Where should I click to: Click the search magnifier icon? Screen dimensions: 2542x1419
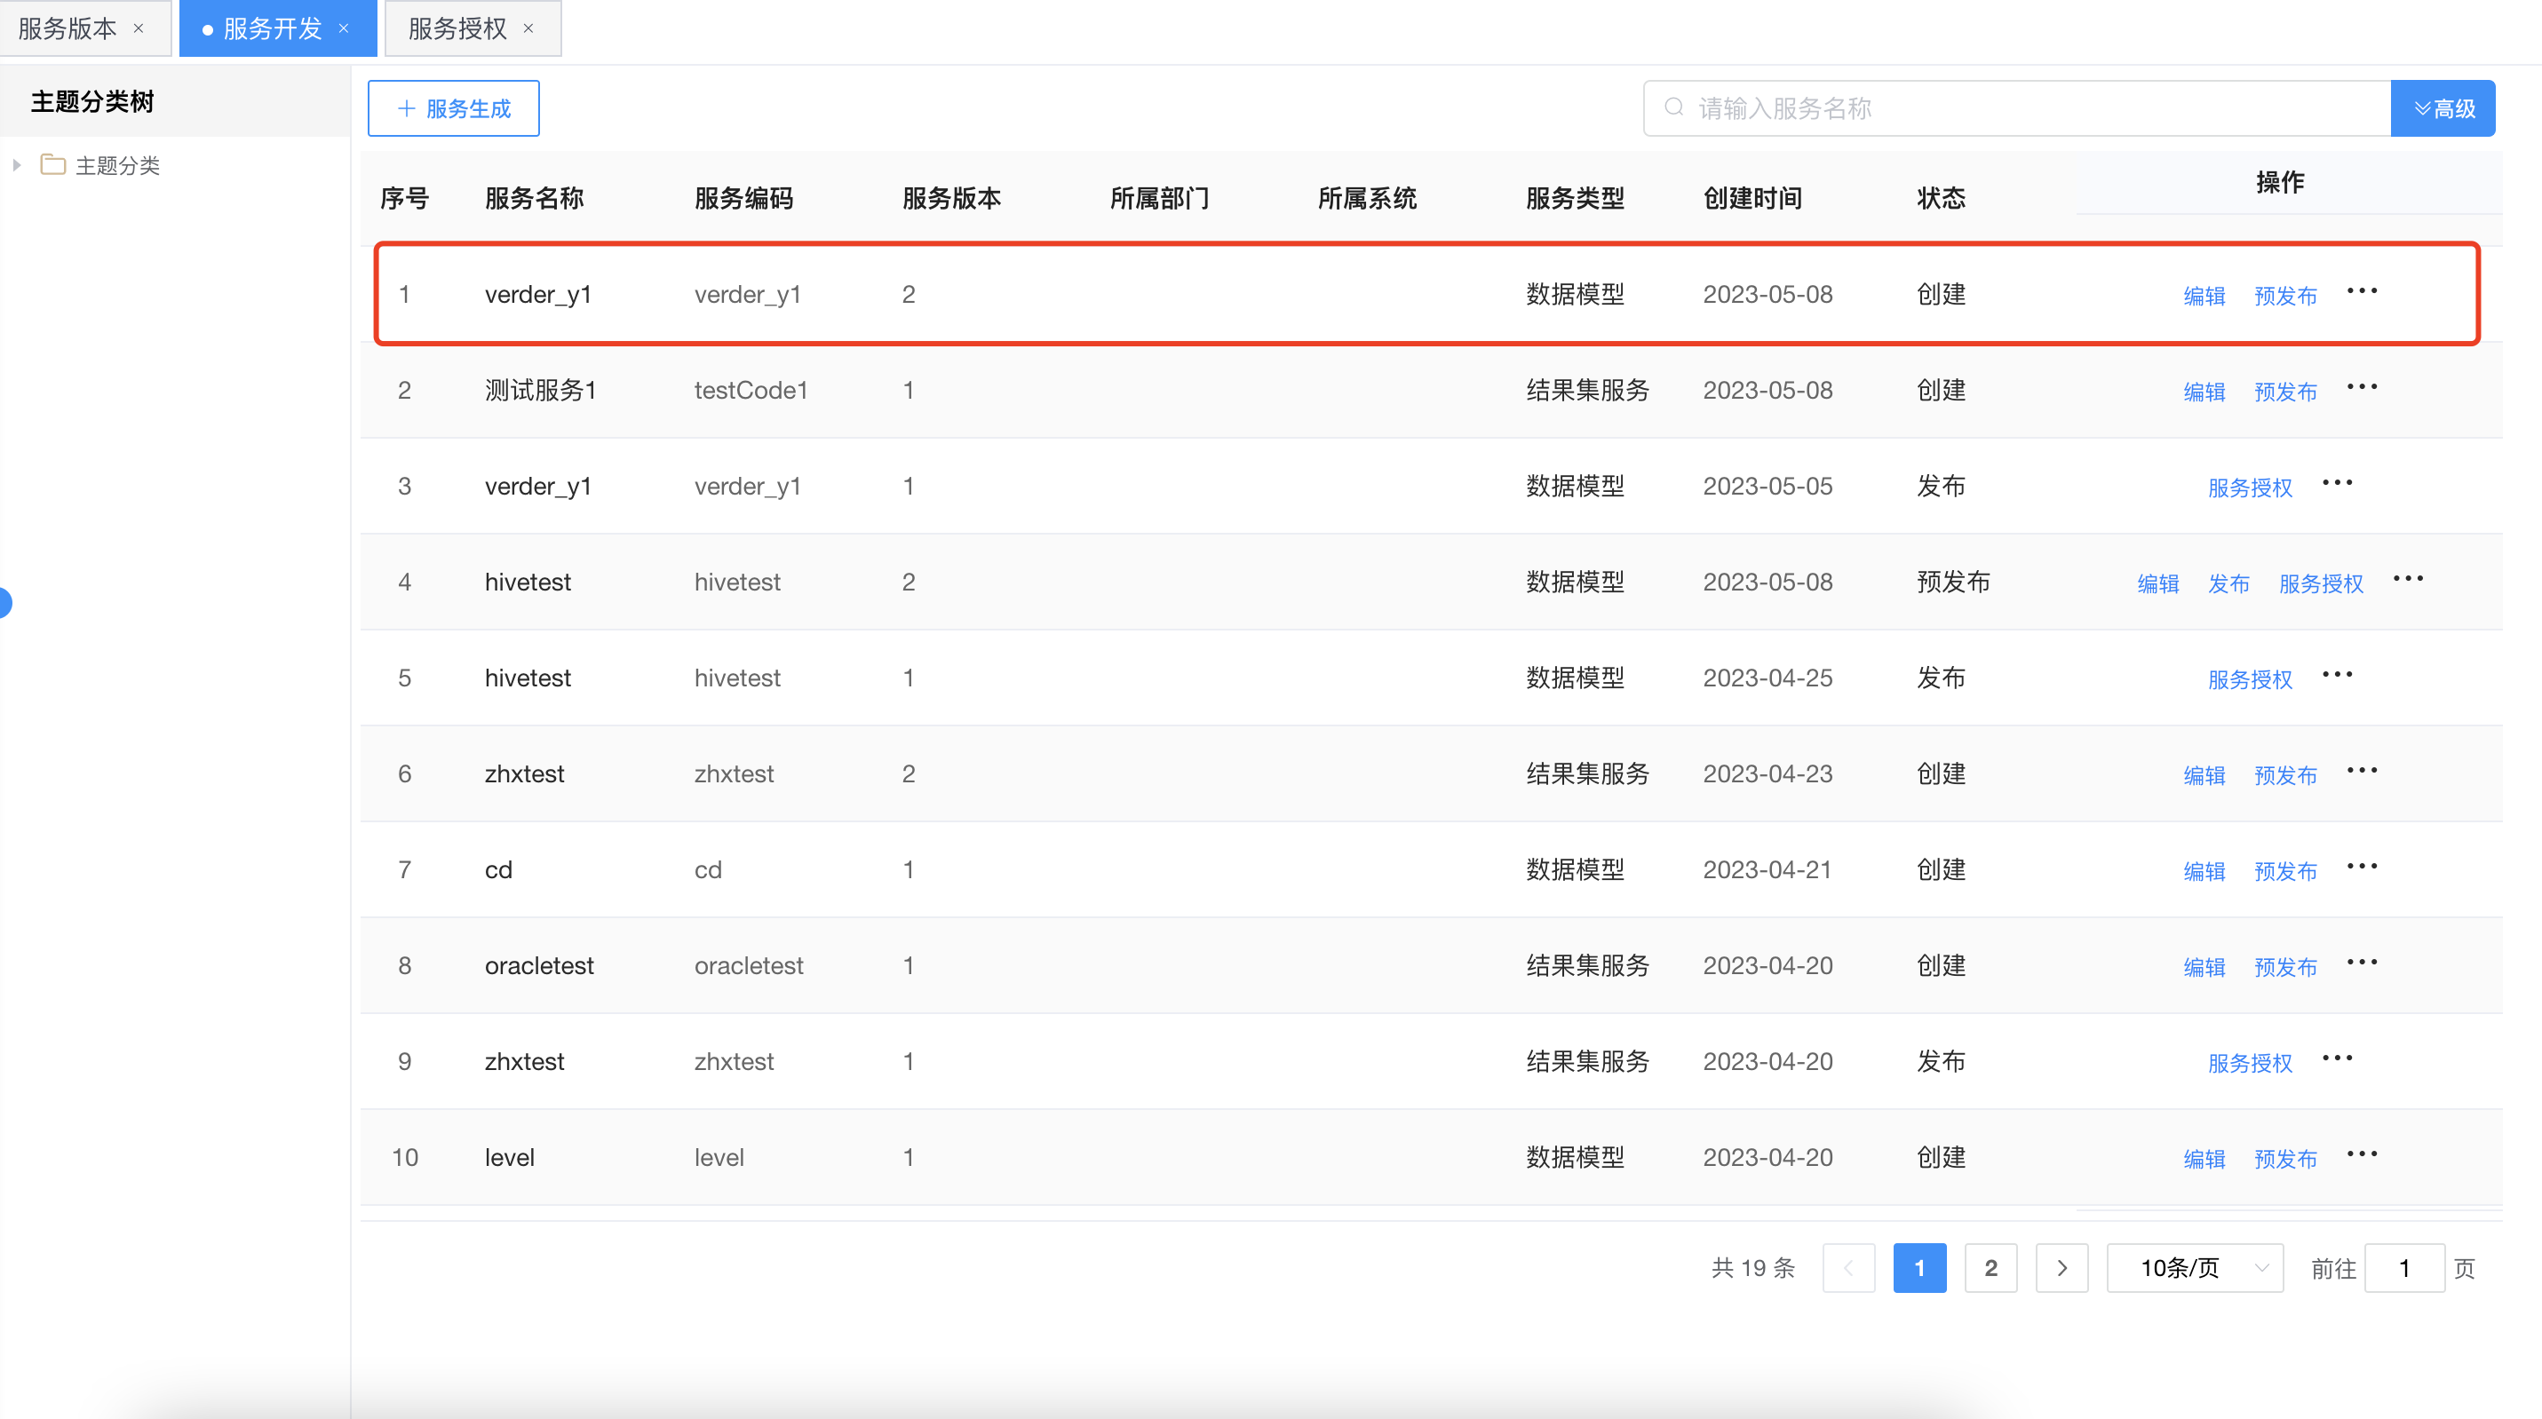(x=1673, y=107)
